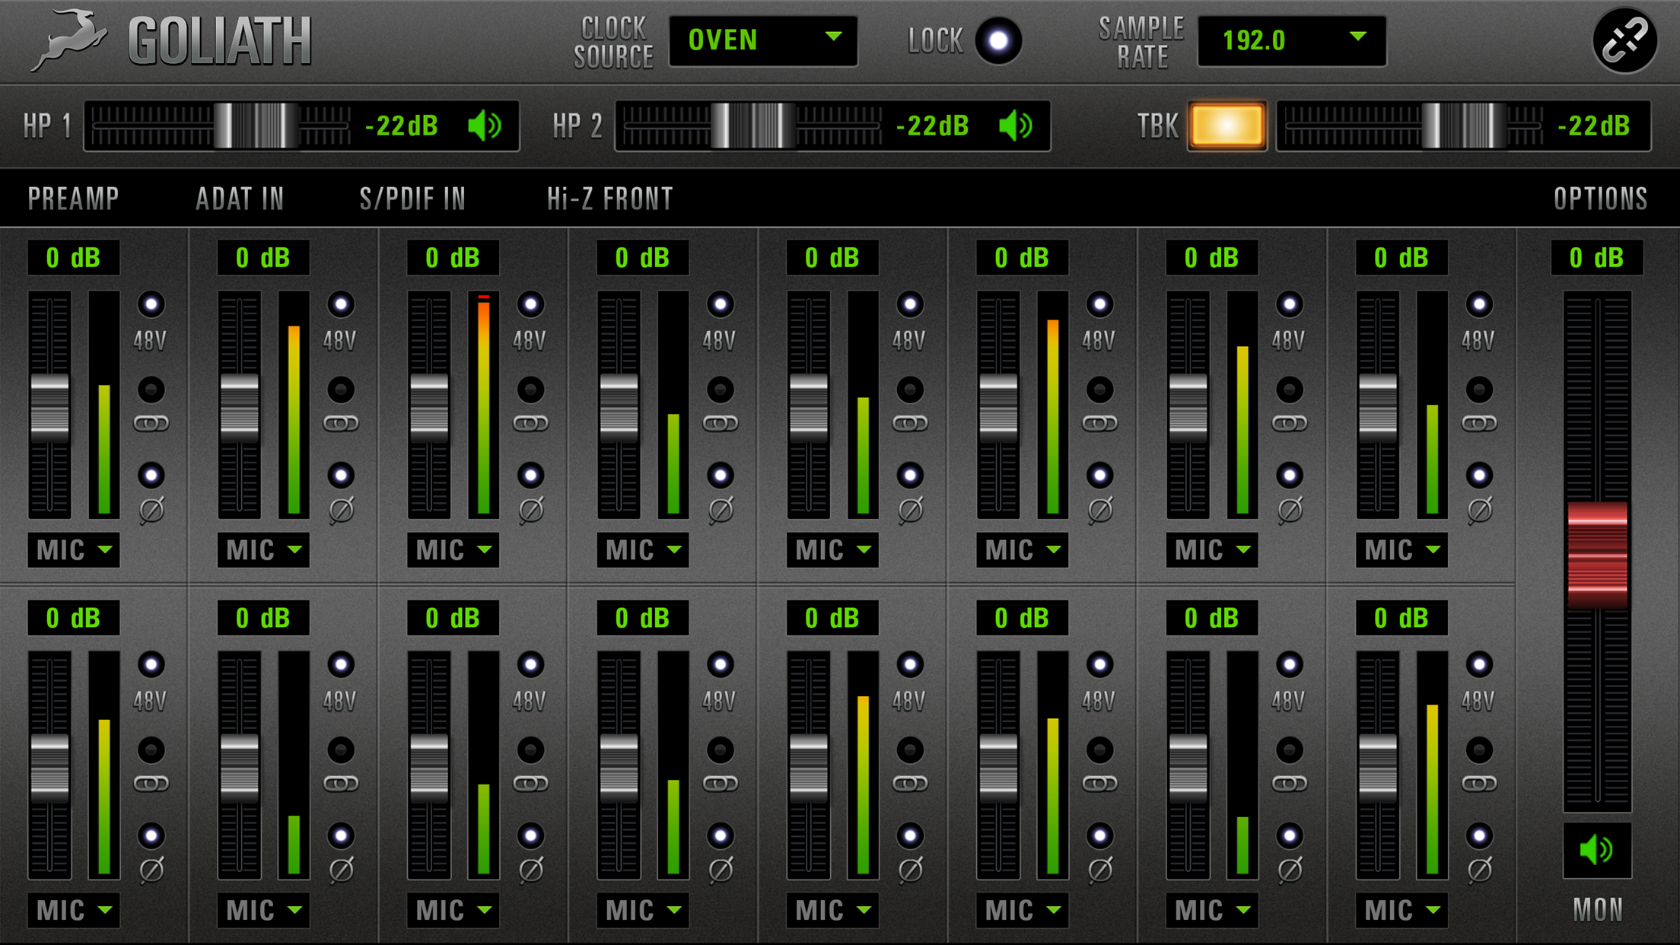Click link icon on bottom row preamp channel 8
Screen dimensions: 1680x945
pos(1479,784)
